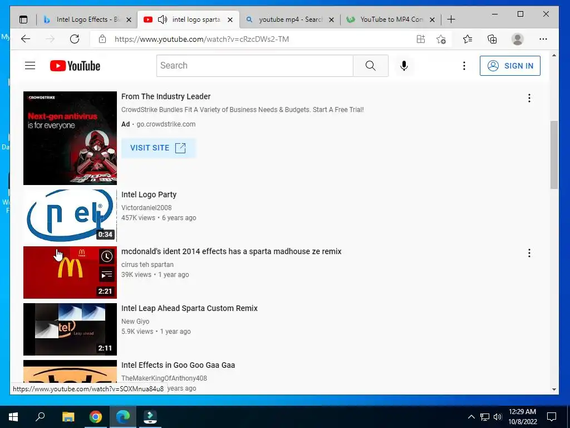The image size is (570, 428).
Task: Open the download manager app on the taskbar
Action: point(150,417)
